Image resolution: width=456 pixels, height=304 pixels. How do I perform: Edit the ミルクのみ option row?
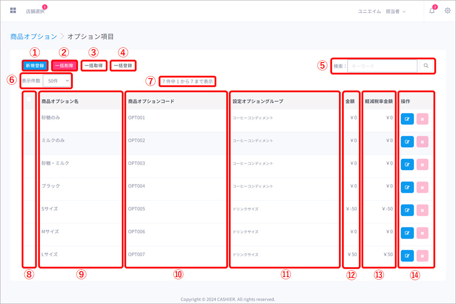pyautogui.click(x=407, y=142)
